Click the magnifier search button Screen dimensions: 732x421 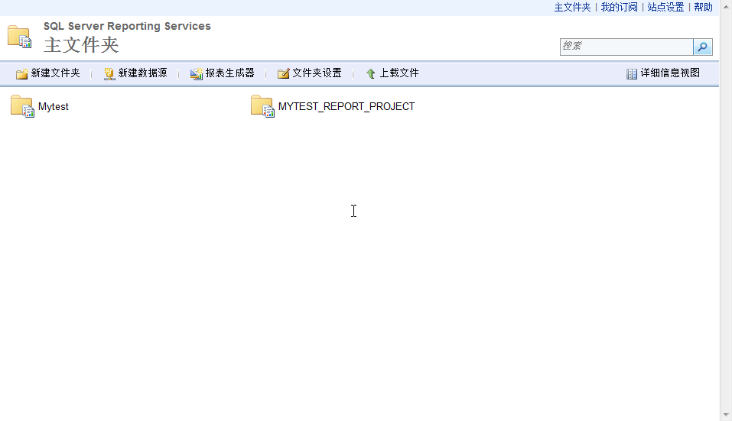[x=703, y=47]
